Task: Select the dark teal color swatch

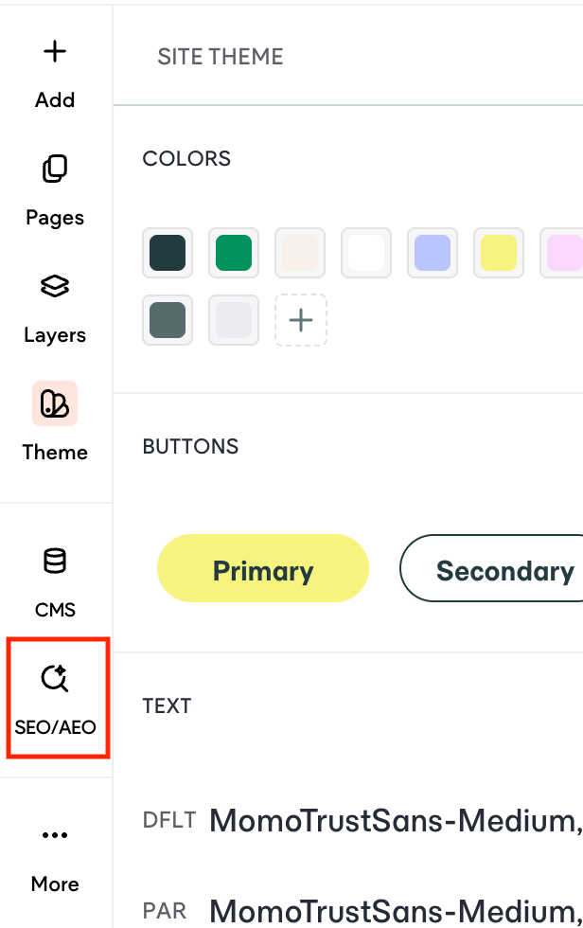Action: point(168,253)
